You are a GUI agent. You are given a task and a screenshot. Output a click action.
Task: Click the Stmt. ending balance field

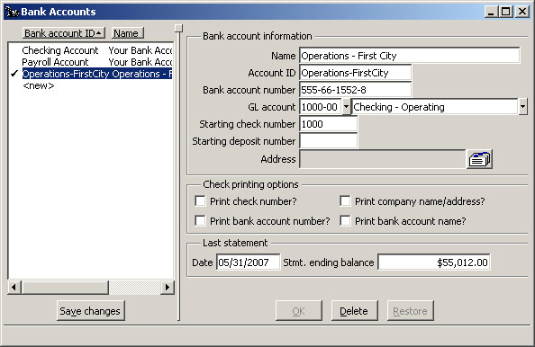434,262
